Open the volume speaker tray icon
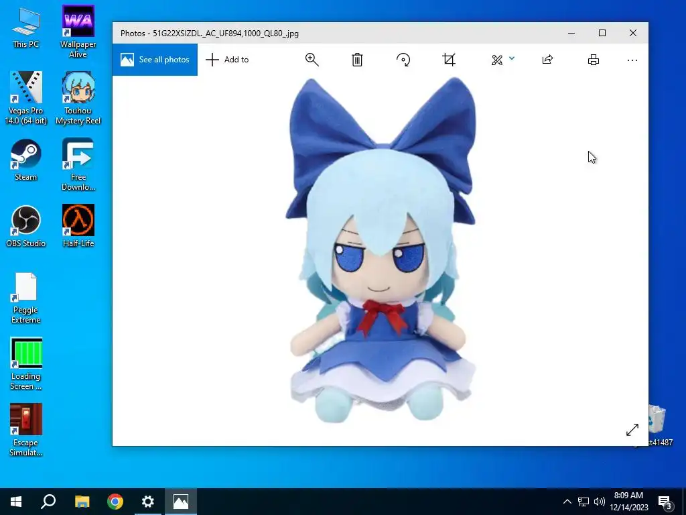The width and height of the screenshot is (686, 515). pyautogui.click(x=600, y=502)
